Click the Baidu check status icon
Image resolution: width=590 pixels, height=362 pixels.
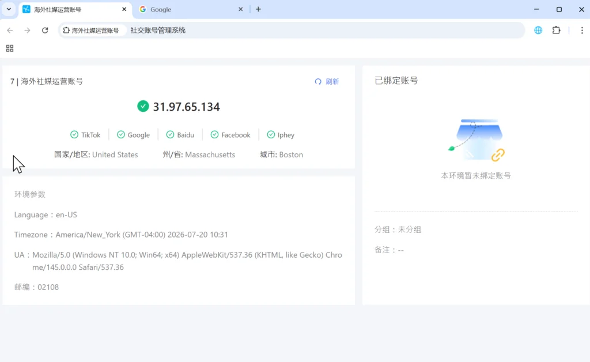pyautogui.click(x=170, y=134)
